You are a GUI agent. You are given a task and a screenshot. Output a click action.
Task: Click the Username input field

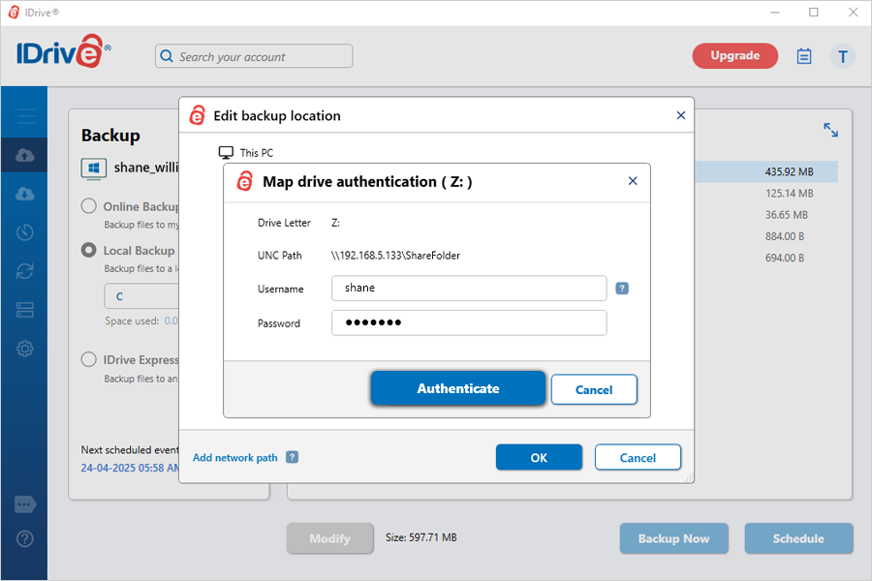click(x=469, y=289)
